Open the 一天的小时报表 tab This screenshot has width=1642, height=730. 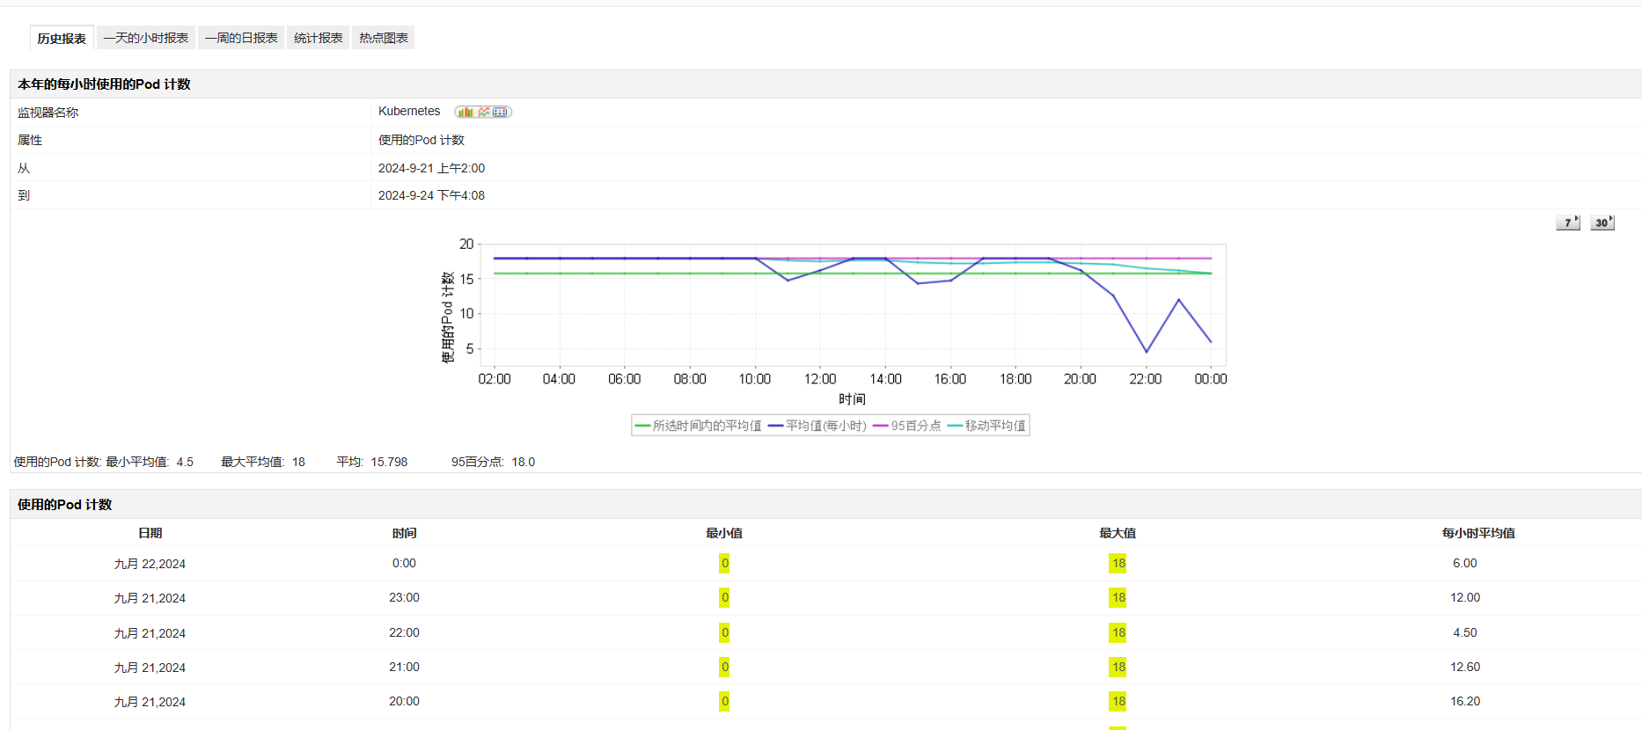(146, 38)
